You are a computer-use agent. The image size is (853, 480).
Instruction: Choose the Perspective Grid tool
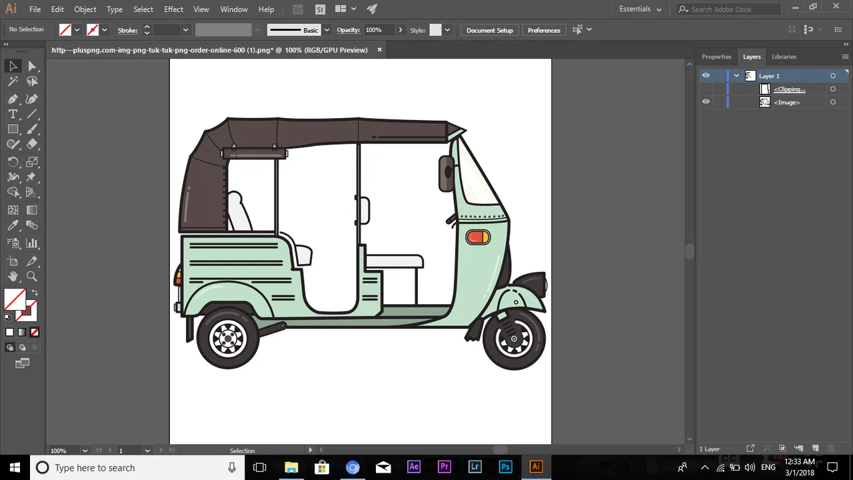pyautogui.click(x=32, y=193)
